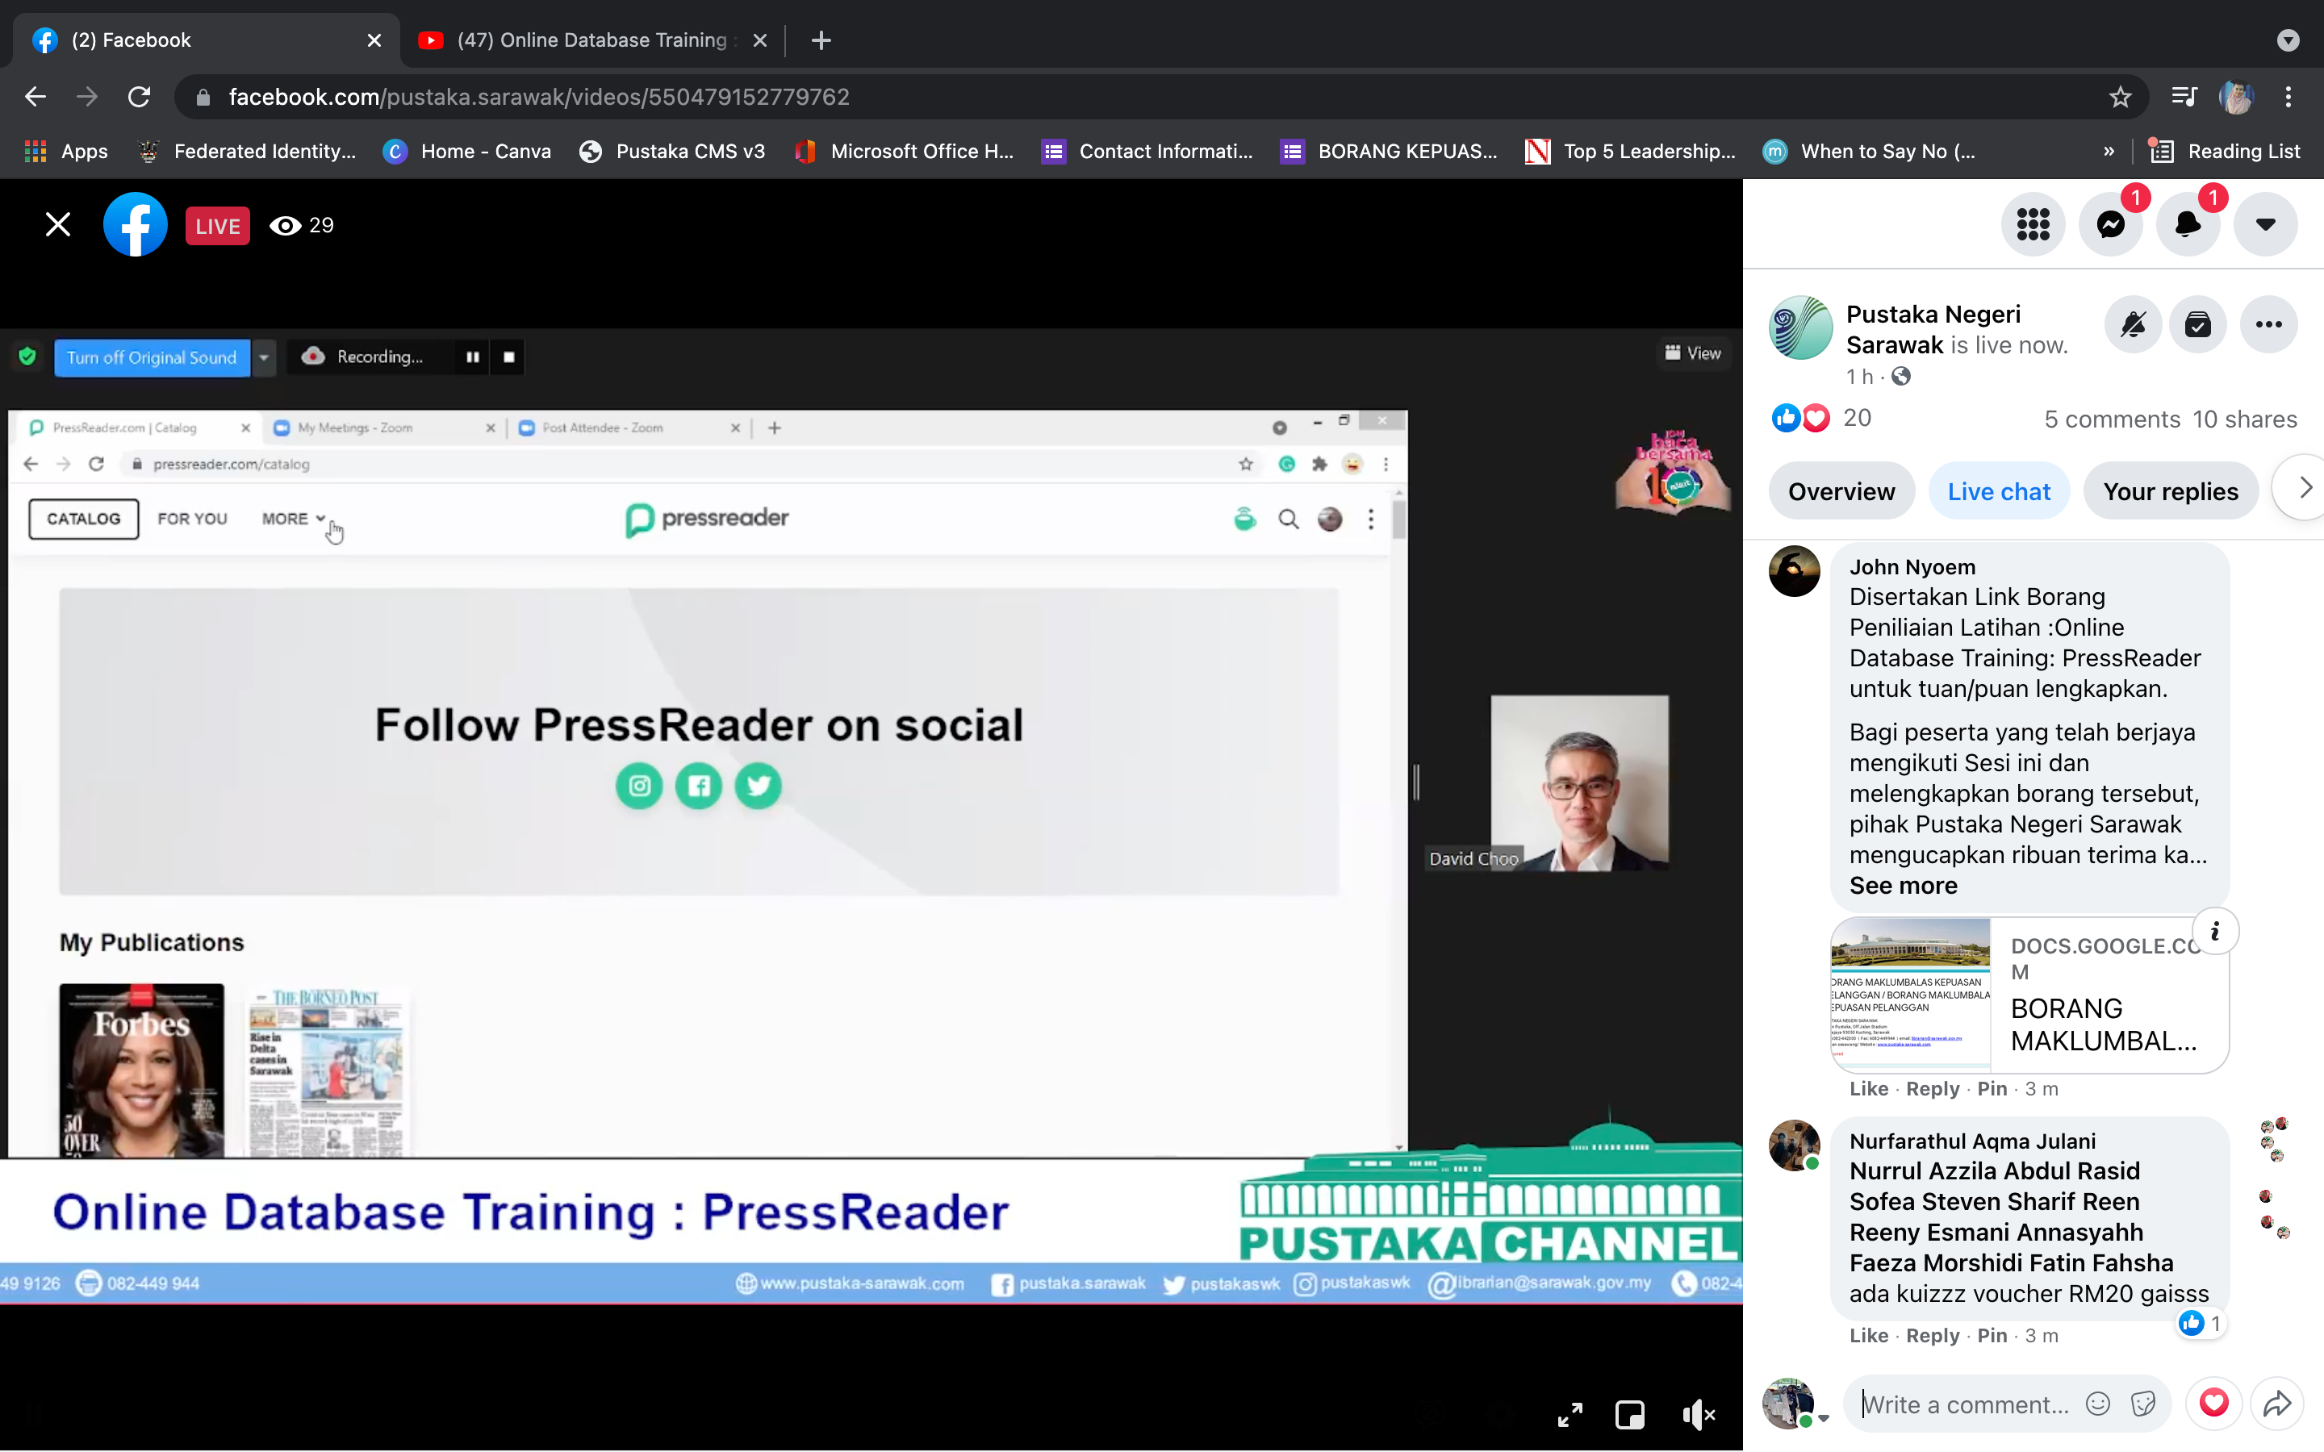The width and height of the screenshot is (2324, 1452).
Task: Open Zoom View options
Action: (x=1693, y=353)
